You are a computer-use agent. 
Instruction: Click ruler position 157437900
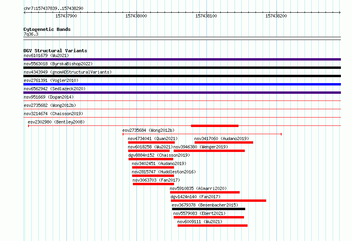[66, 16]
